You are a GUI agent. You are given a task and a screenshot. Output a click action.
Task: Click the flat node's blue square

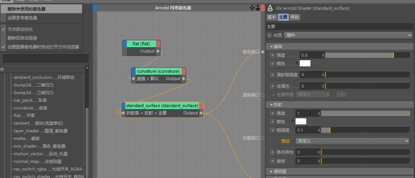pos(125,44)
